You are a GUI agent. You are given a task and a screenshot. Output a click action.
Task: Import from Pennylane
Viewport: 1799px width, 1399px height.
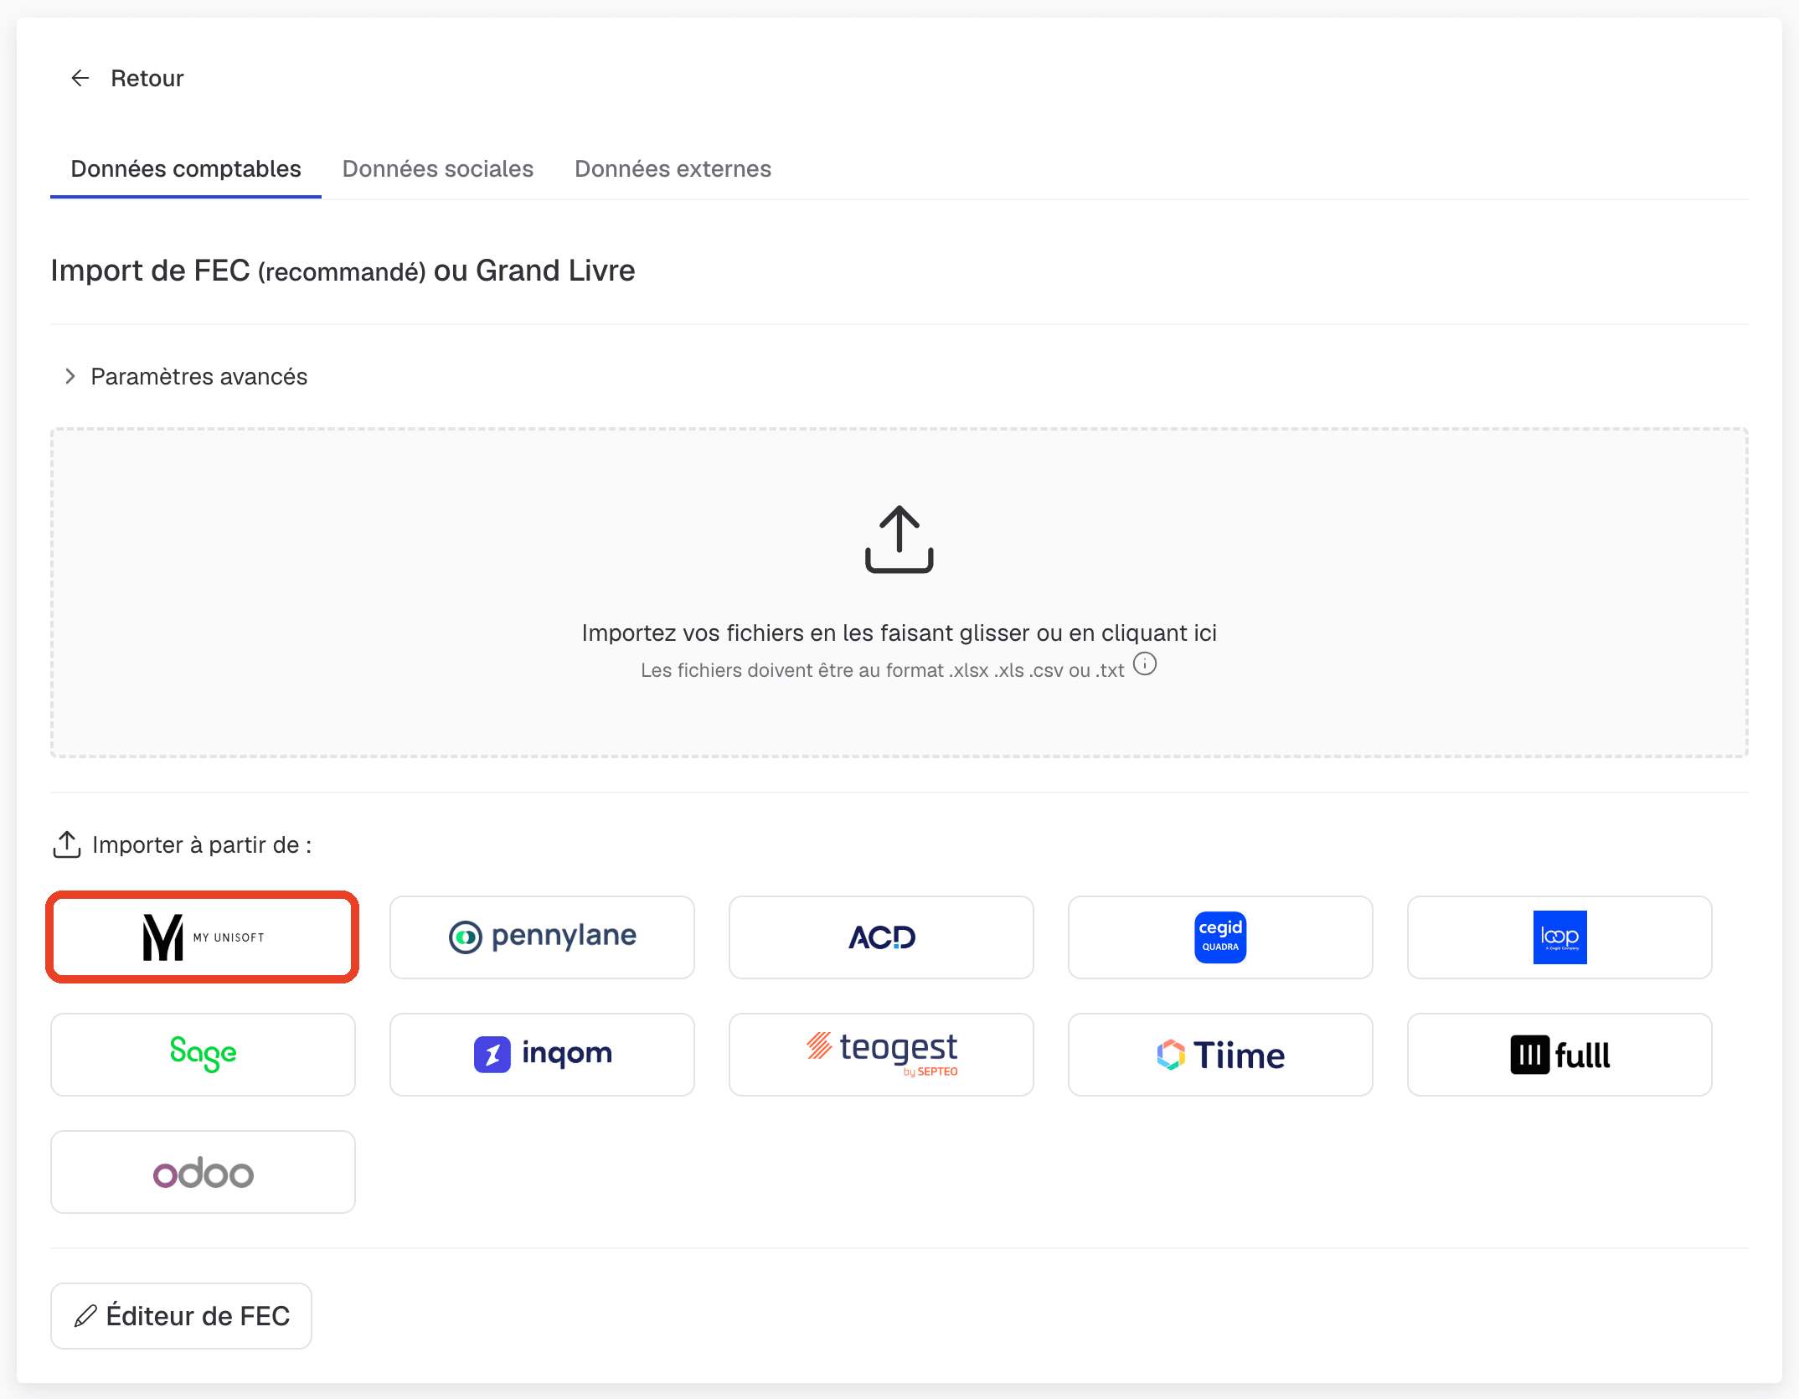tap(542, 937)
